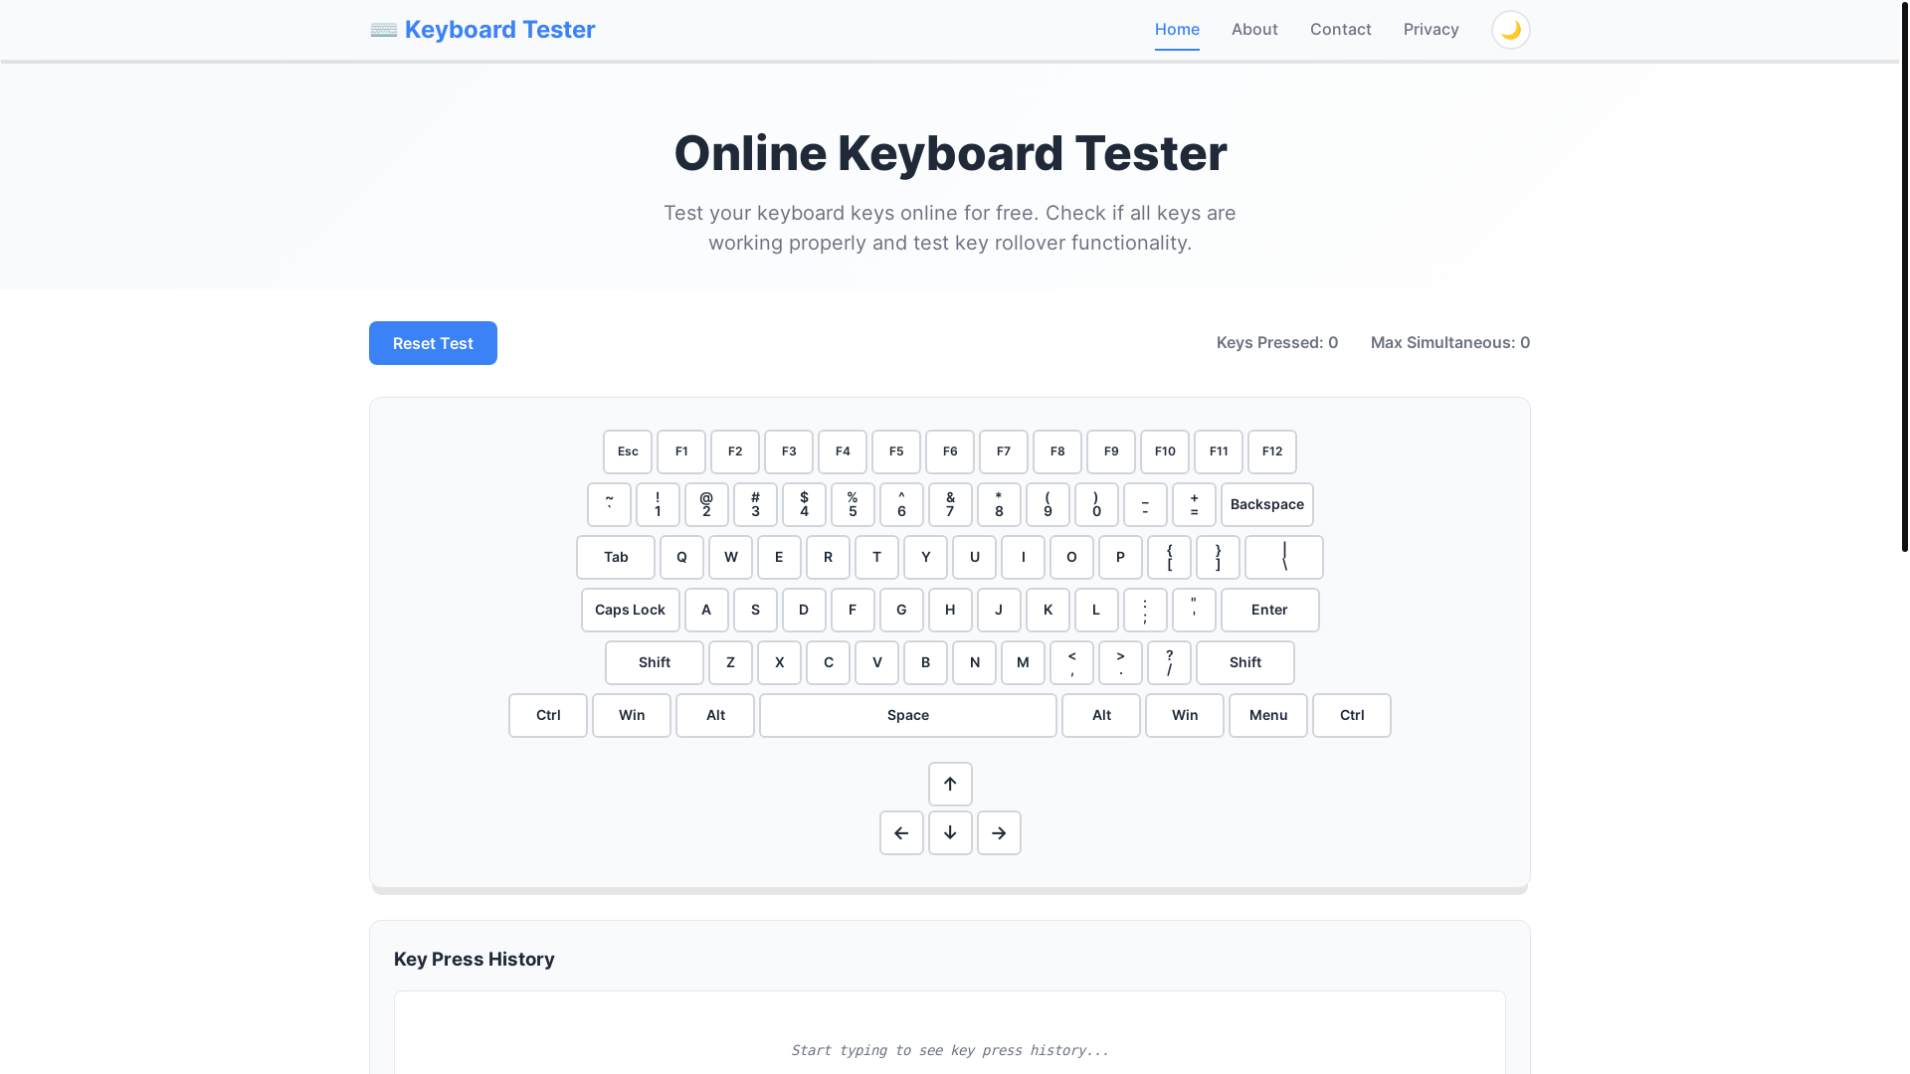Click the + = key
The height and width of the screenshot is (1074, 1910).
pyautogui.click(x=1194, y=504)
